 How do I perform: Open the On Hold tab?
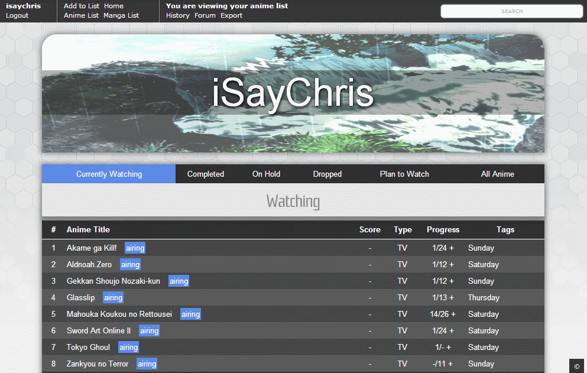(266, 174)
